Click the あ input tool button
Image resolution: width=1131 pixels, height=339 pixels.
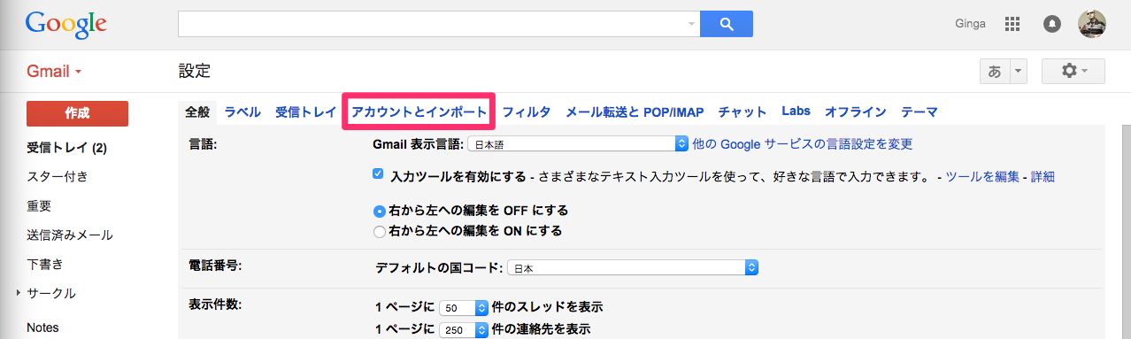pos(995,72)
